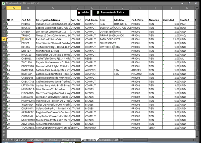201x143 pixels.
Task: Click the 'PRINT SERVER' item cell
Action: [107, 43]
